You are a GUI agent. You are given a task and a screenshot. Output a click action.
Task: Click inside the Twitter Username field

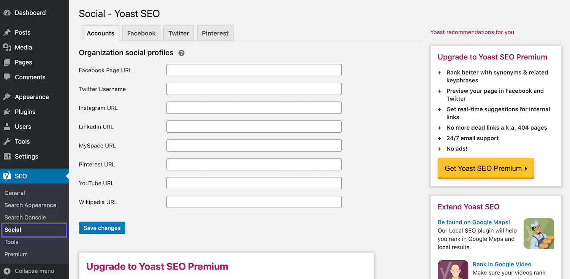[254, 89]
